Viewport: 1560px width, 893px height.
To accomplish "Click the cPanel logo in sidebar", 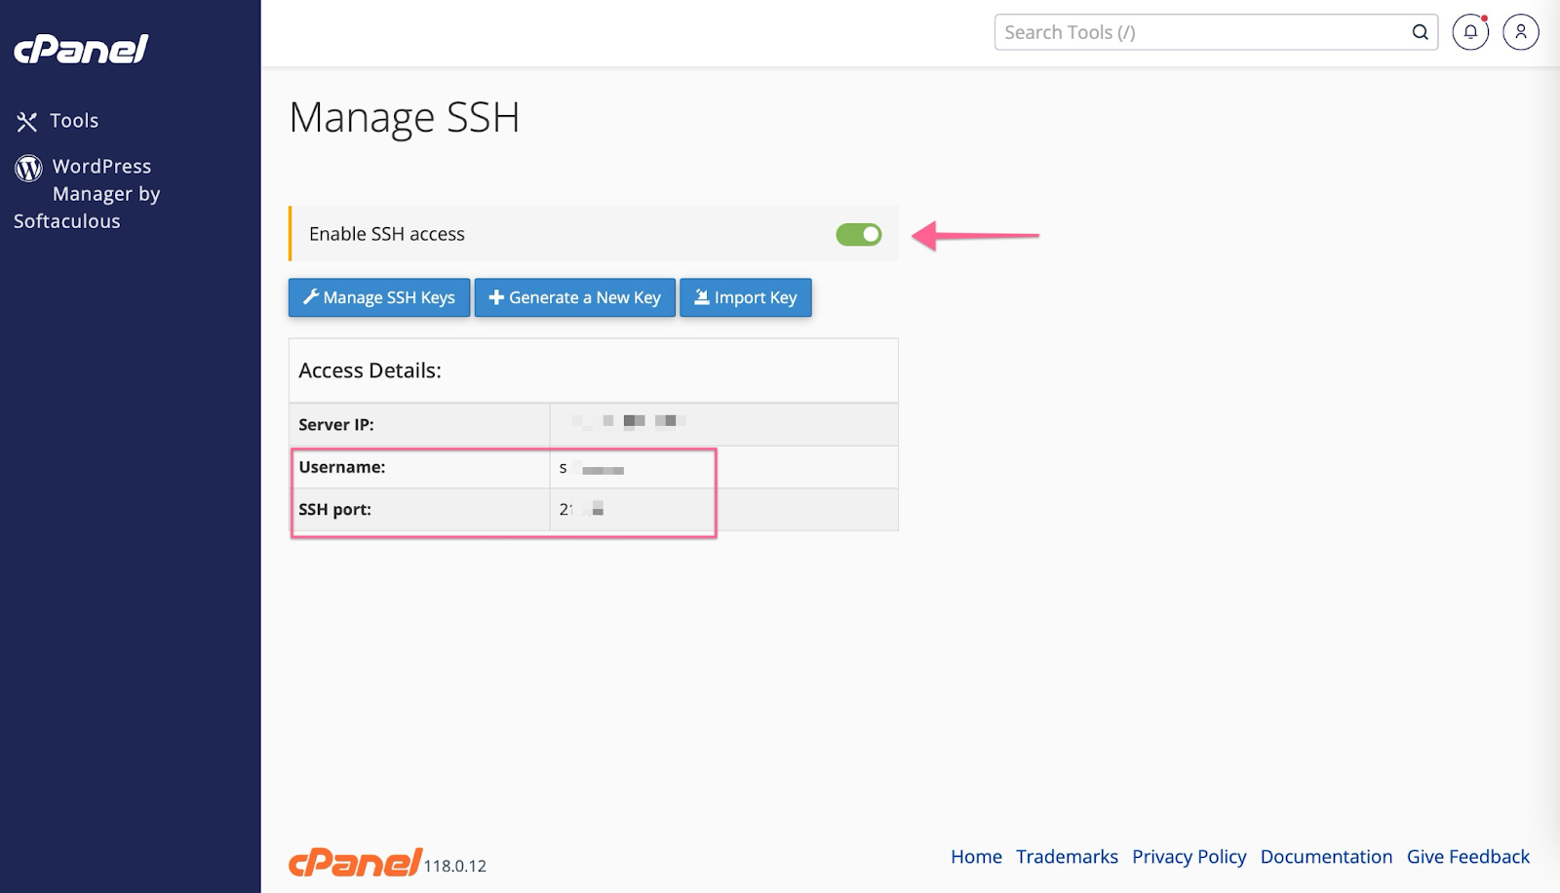I will coord(81,49).
